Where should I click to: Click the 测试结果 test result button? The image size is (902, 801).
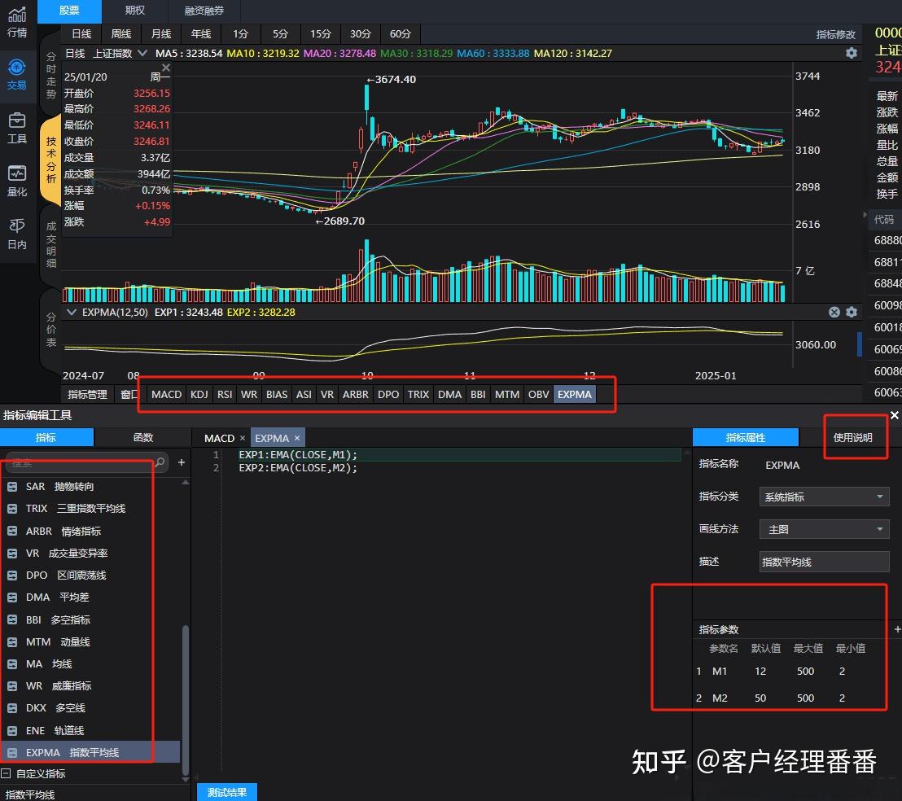226,790
